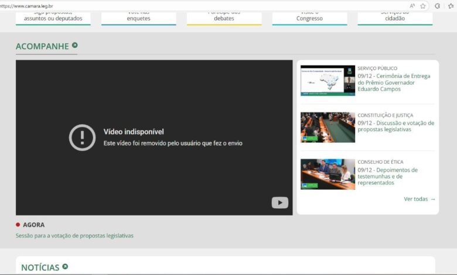Viewport: 457px width, 275px height.
Task: Click the arrow icon beside Acompanhe heading
Action: coord(75,46)
